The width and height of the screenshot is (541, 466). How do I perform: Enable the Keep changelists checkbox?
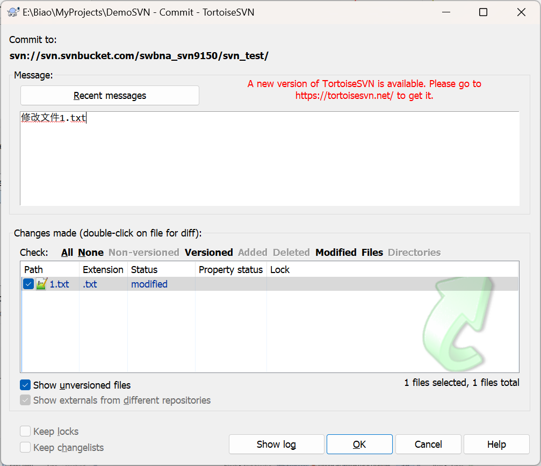[x=25, y=447]
